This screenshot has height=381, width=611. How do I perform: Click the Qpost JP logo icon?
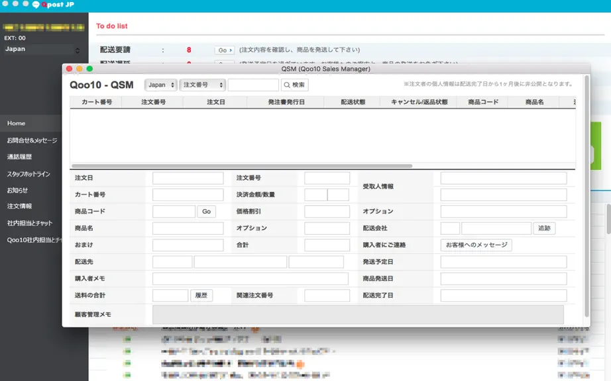click(36, 5)
